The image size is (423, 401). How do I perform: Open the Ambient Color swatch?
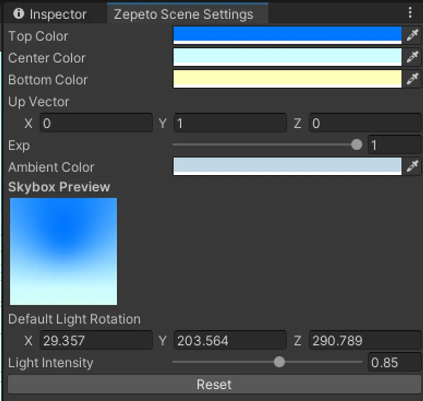point(287,166)
